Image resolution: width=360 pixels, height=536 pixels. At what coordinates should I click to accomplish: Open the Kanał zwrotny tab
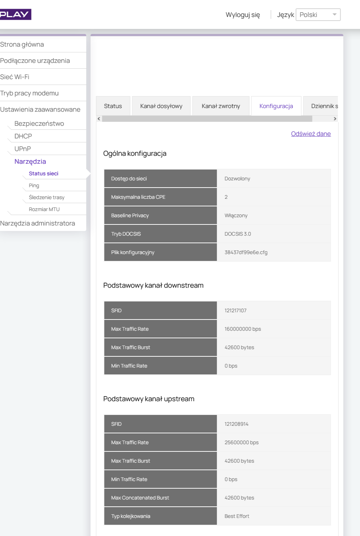221,106
